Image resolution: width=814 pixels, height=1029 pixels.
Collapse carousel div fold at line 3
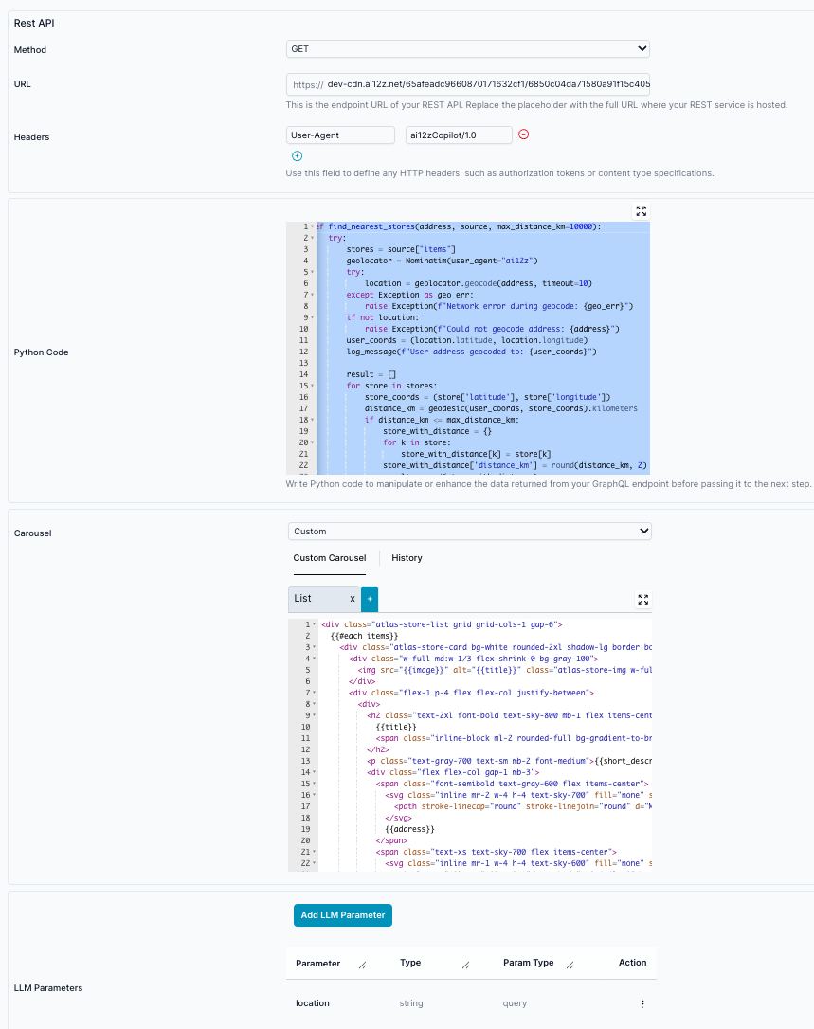tap(314, 648)
